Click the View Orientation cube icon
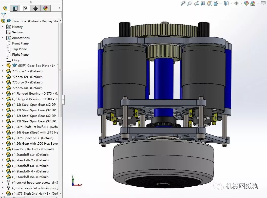The height and width of the screenshot is (198, 267). pos(216,3)
